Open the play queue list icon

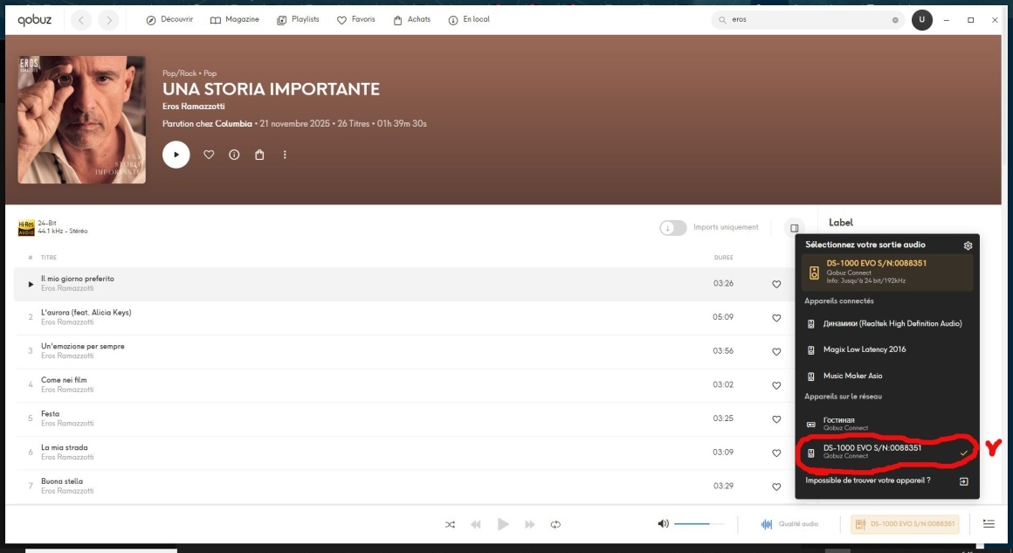tap(989, 524)
